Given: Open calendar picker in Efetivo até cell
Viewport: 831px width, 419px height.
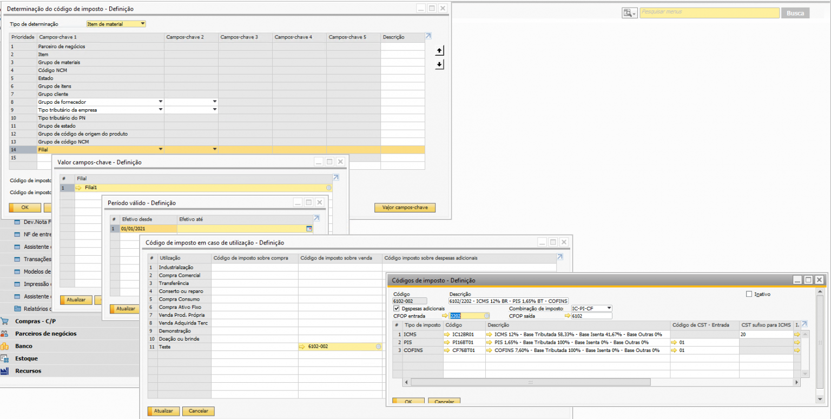Looking at the screenshot, I should 309,229.
